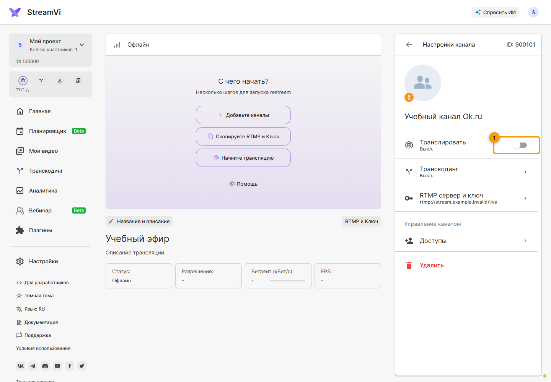The height and width of the screenshot is (382, 551).
Task: Click the RTMP и Ключ button below preview
Action: click(362, 221)
